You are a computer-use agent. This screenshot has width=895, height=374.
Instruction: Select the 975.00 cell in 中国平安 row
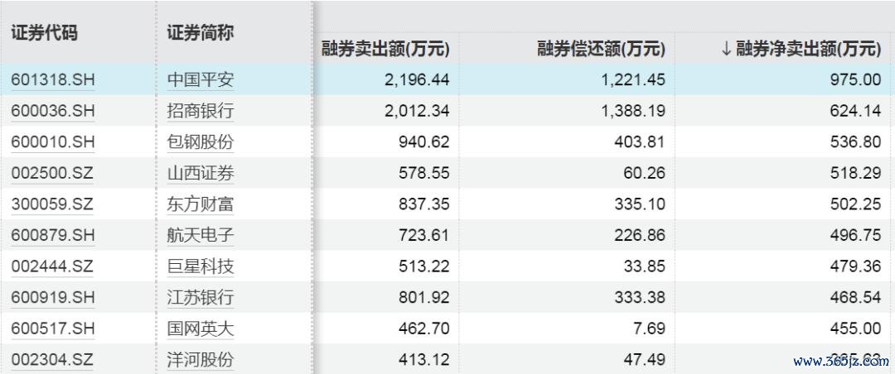pyautogui.click(x=855, y=79)
